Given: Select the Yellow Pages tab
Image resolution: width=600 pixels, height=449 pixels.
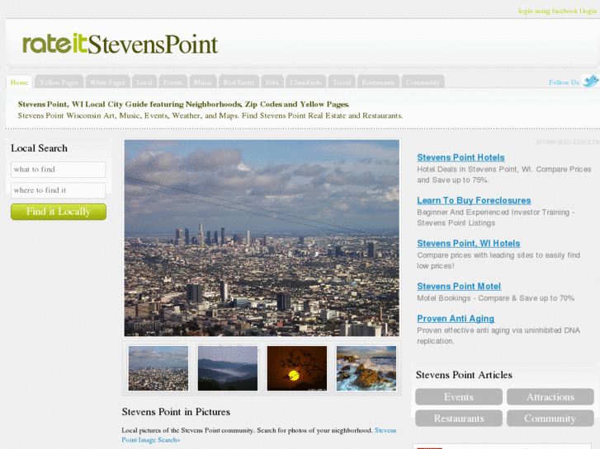Looking at the screenshot, I should pos(59,82).
